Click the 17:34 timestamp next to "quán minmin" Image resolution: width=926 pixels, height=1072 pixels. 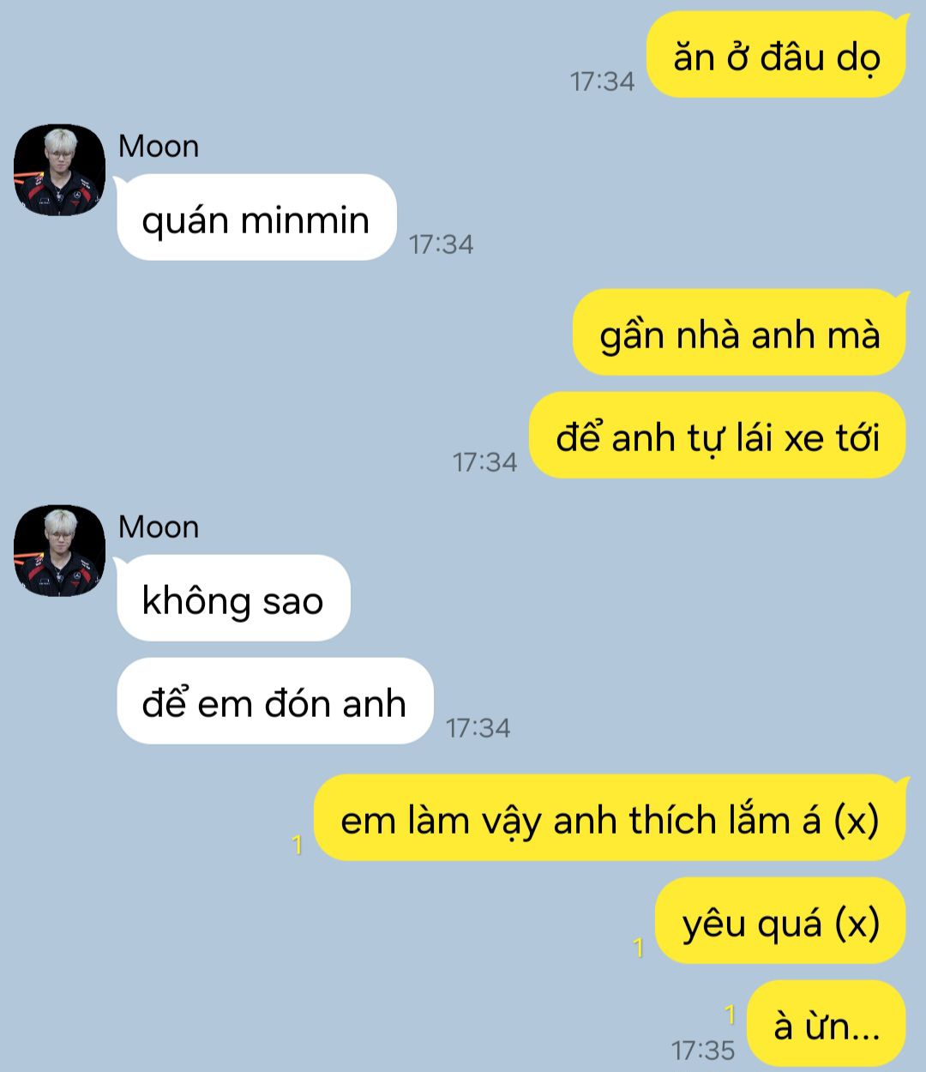tap(441, 244)
